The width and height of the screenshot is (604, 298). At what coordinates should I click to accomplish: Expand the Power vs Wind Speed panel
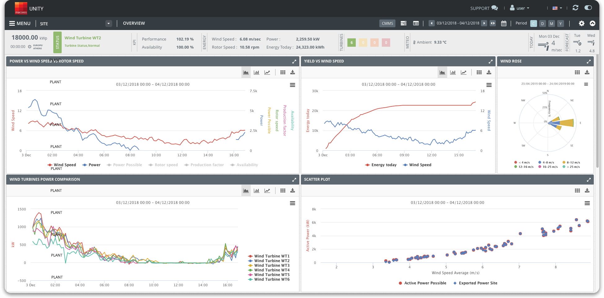[294, 62]
